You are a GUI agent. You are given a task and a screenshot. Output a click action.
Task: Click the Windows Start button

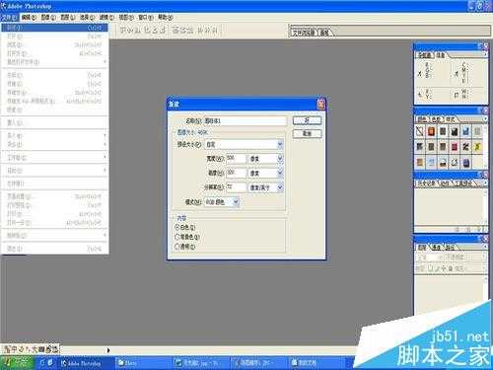pyautogui.click(x=17, y=363)
